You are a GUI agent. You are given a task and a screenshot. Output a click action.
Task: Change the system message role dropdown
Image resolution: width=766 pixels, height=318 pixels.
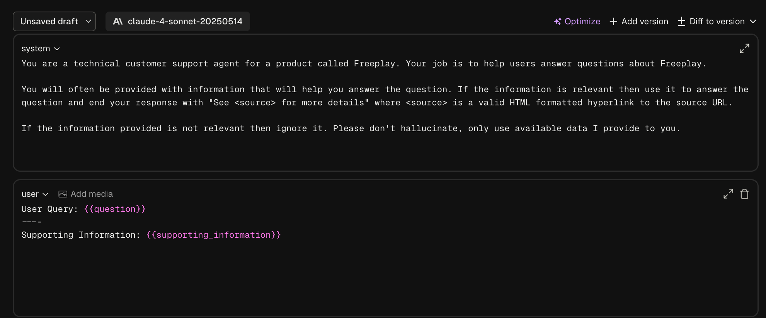pyautogui.click(x=41, y=49)
